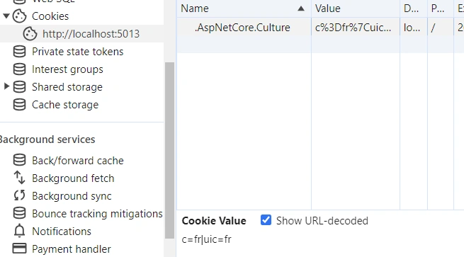This screenshot has width=464, height=257.
Task: Click the Cache storage database icon
Action: pos(20,105)
